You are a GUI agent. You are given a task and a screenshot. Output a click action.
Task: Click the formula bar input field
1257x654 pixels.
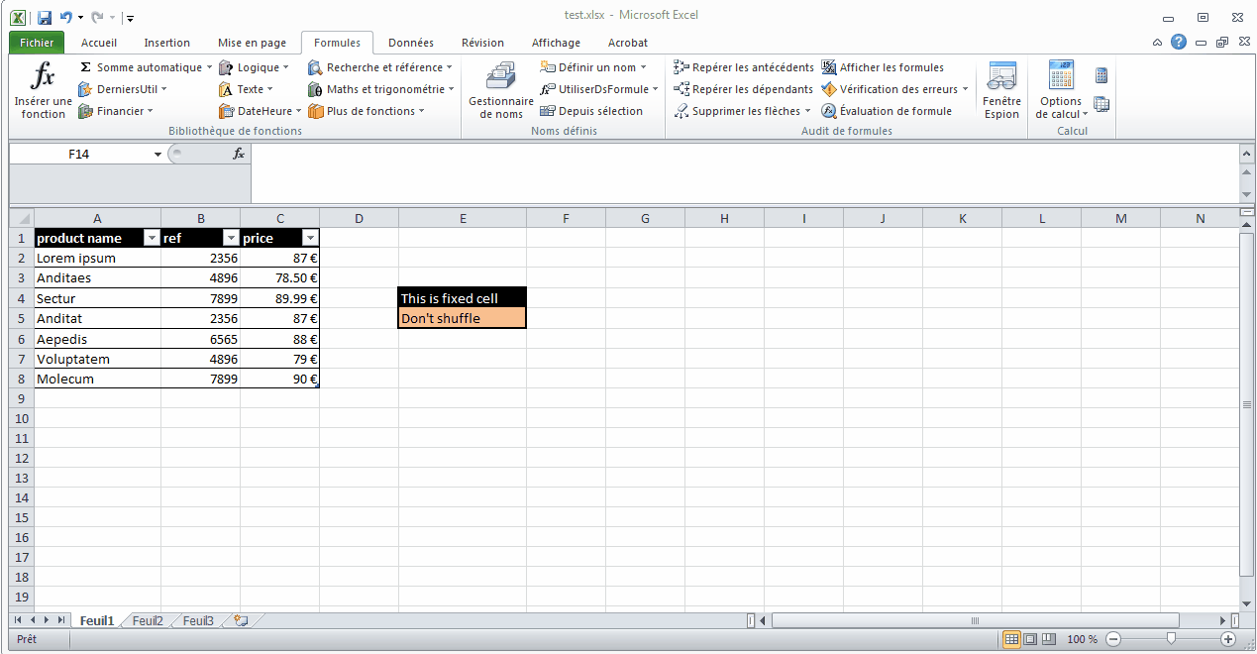pos(744,173)
